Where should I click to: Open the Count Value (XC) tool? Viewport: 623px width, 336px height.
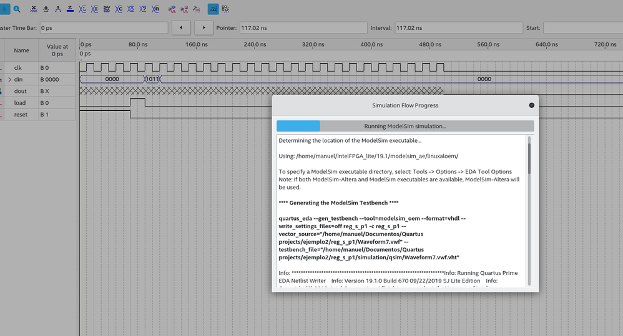[119, 9]
